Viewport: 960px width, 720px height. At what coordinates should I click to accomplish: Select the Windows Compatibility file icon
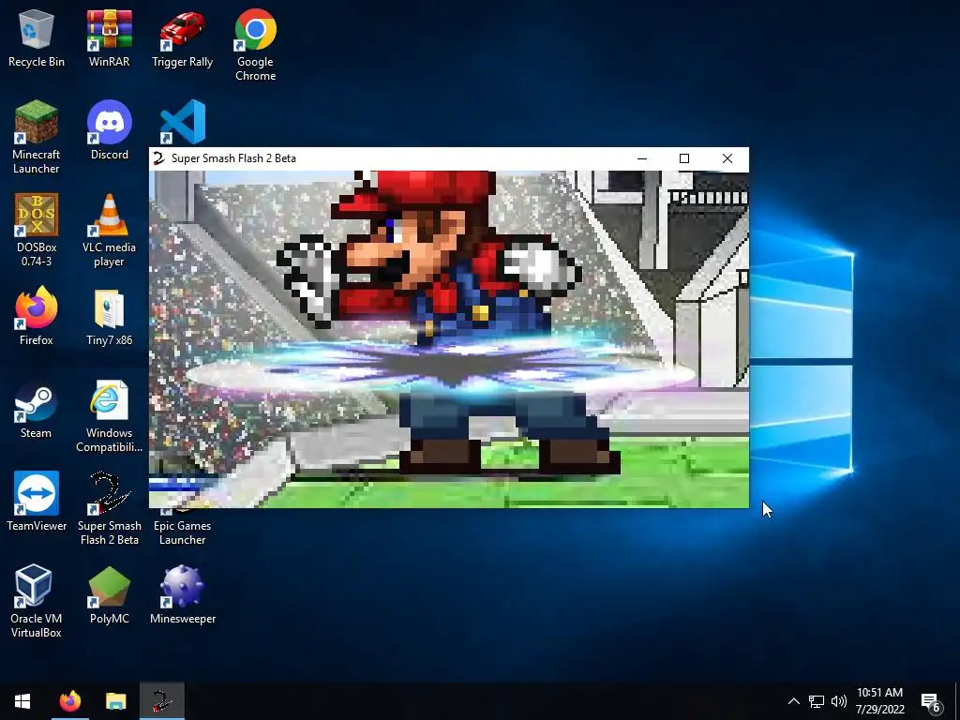tap(109, 416)
